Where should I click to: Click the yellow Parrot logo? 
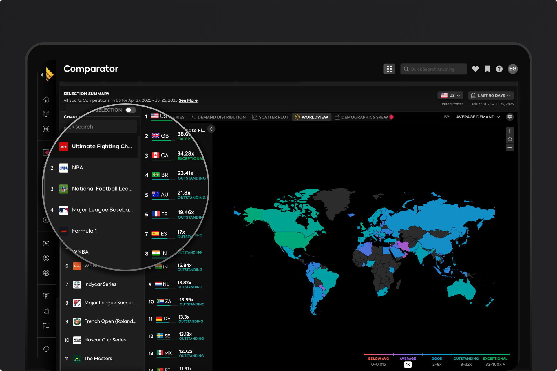(50, 75)
